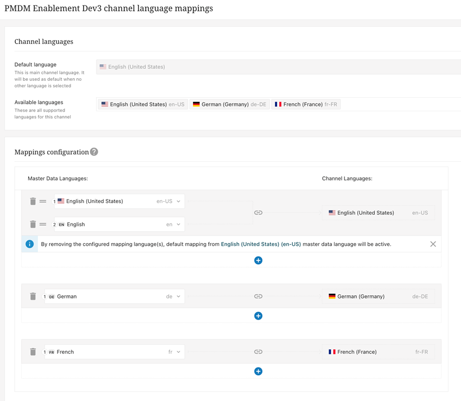
Task: Delete the French mapping row
Action: click(33, 352)
